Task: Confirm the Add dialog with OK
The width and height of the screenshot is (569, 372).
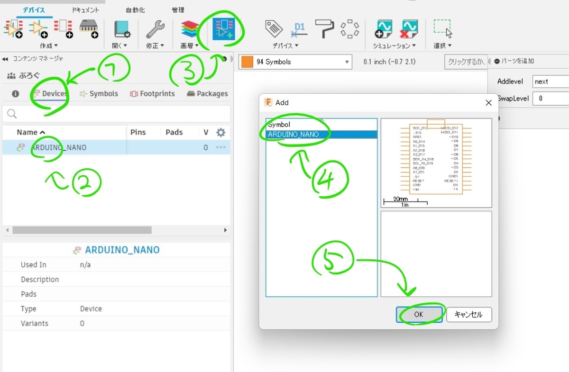Action: [x=419, y=314]
